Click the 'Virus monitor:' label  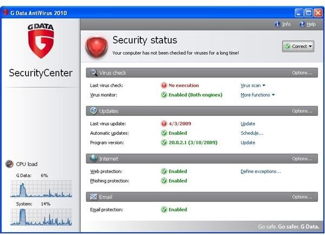pyautogui.click(x=103, y=95)
